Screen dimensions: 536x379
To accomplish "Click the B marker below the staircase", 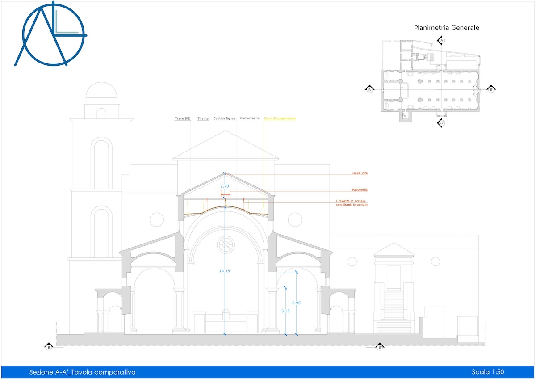I will click(380, 346).
